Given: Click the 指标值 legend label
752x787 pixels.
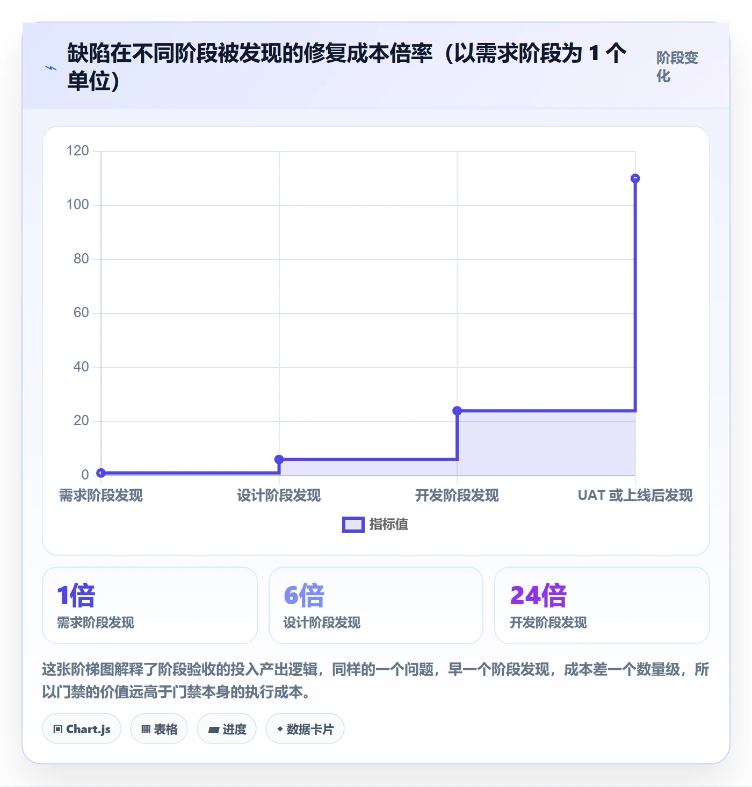Looking at the screenshot, I should point(389,525).
